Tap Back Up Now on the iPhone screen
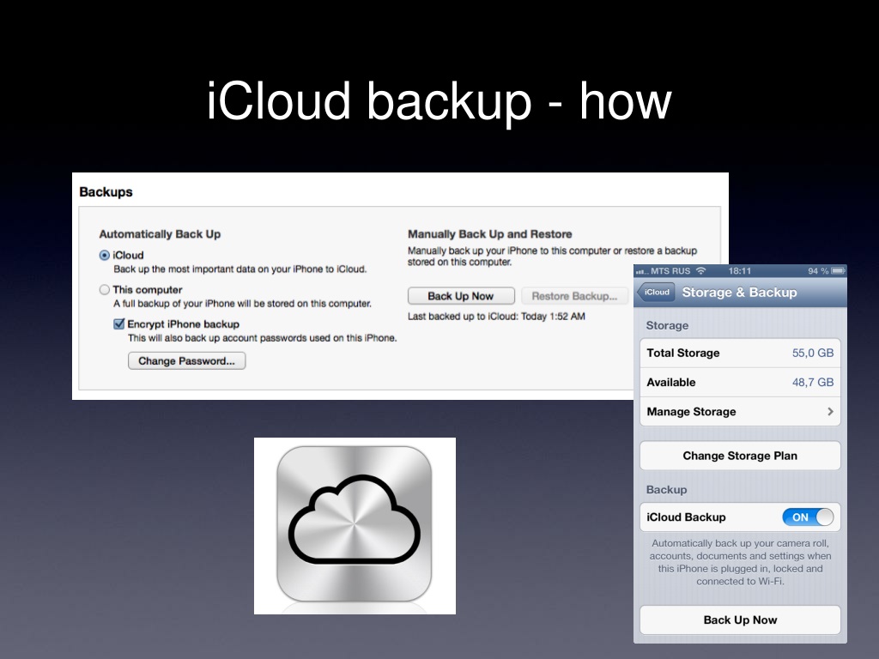Screen dimensions: 879x659 click(x=740, y=620)
